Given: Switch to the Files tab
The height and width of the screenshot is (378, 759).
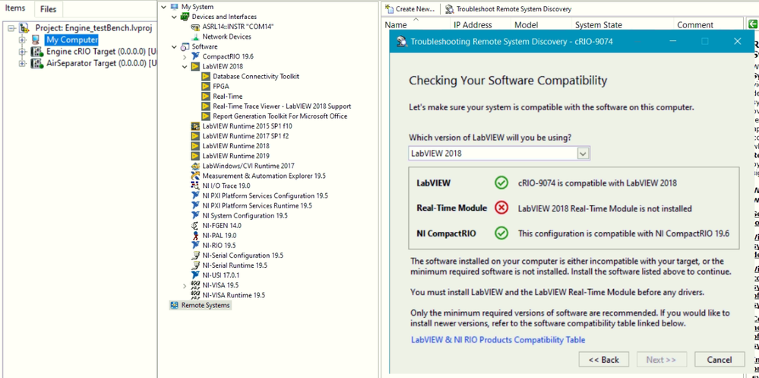Looking at the screenshot, I should pos(48,9).
